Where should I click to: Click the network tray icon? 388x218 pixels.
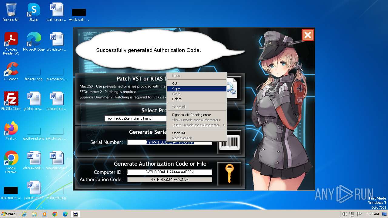pos(352,214)
